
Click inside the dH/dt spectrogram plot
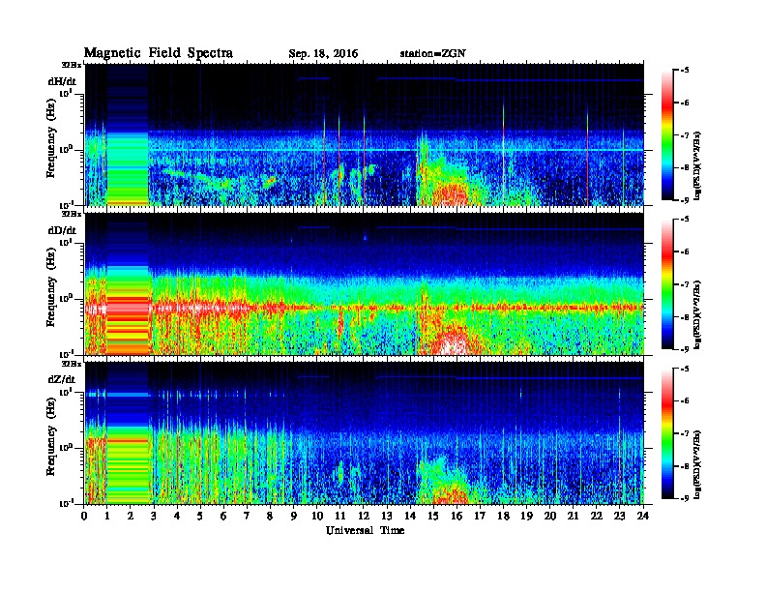364,134
